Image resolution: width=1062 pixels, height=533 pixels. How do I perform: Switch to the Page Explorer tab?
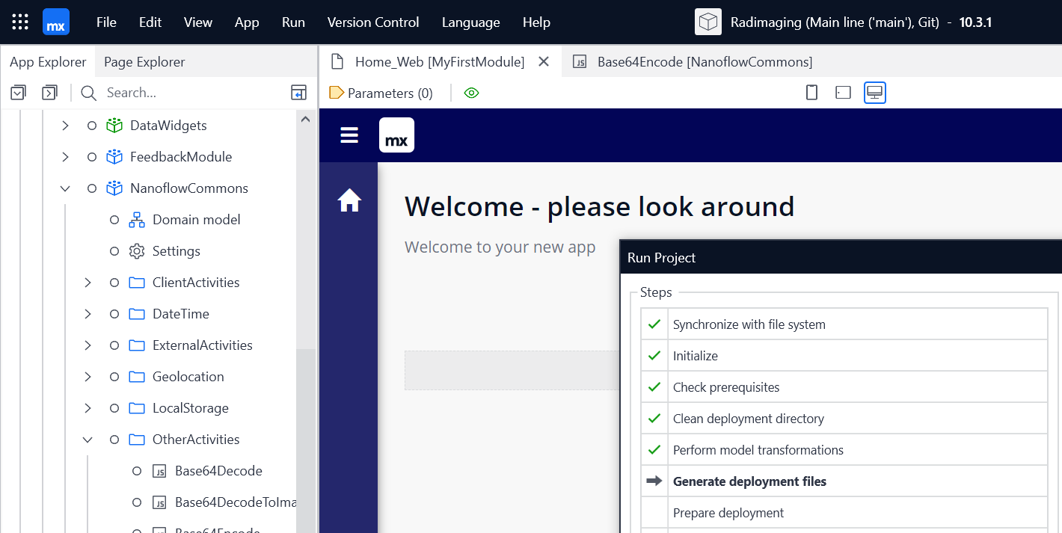tap(144, 62)
